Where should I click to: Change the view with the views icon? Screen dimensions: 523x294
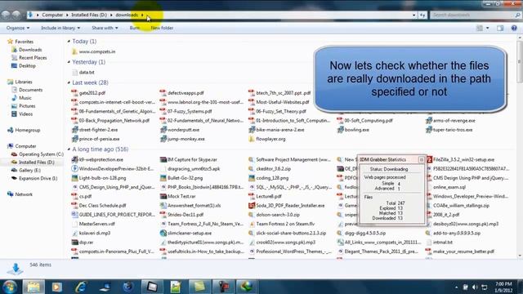(480, 29)
